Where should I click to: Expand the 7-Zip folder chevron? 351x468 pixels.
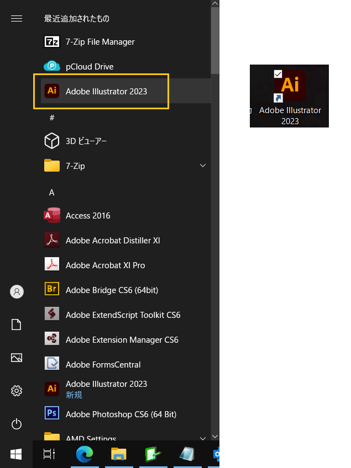pyautogui.click(x=203, y=166)
